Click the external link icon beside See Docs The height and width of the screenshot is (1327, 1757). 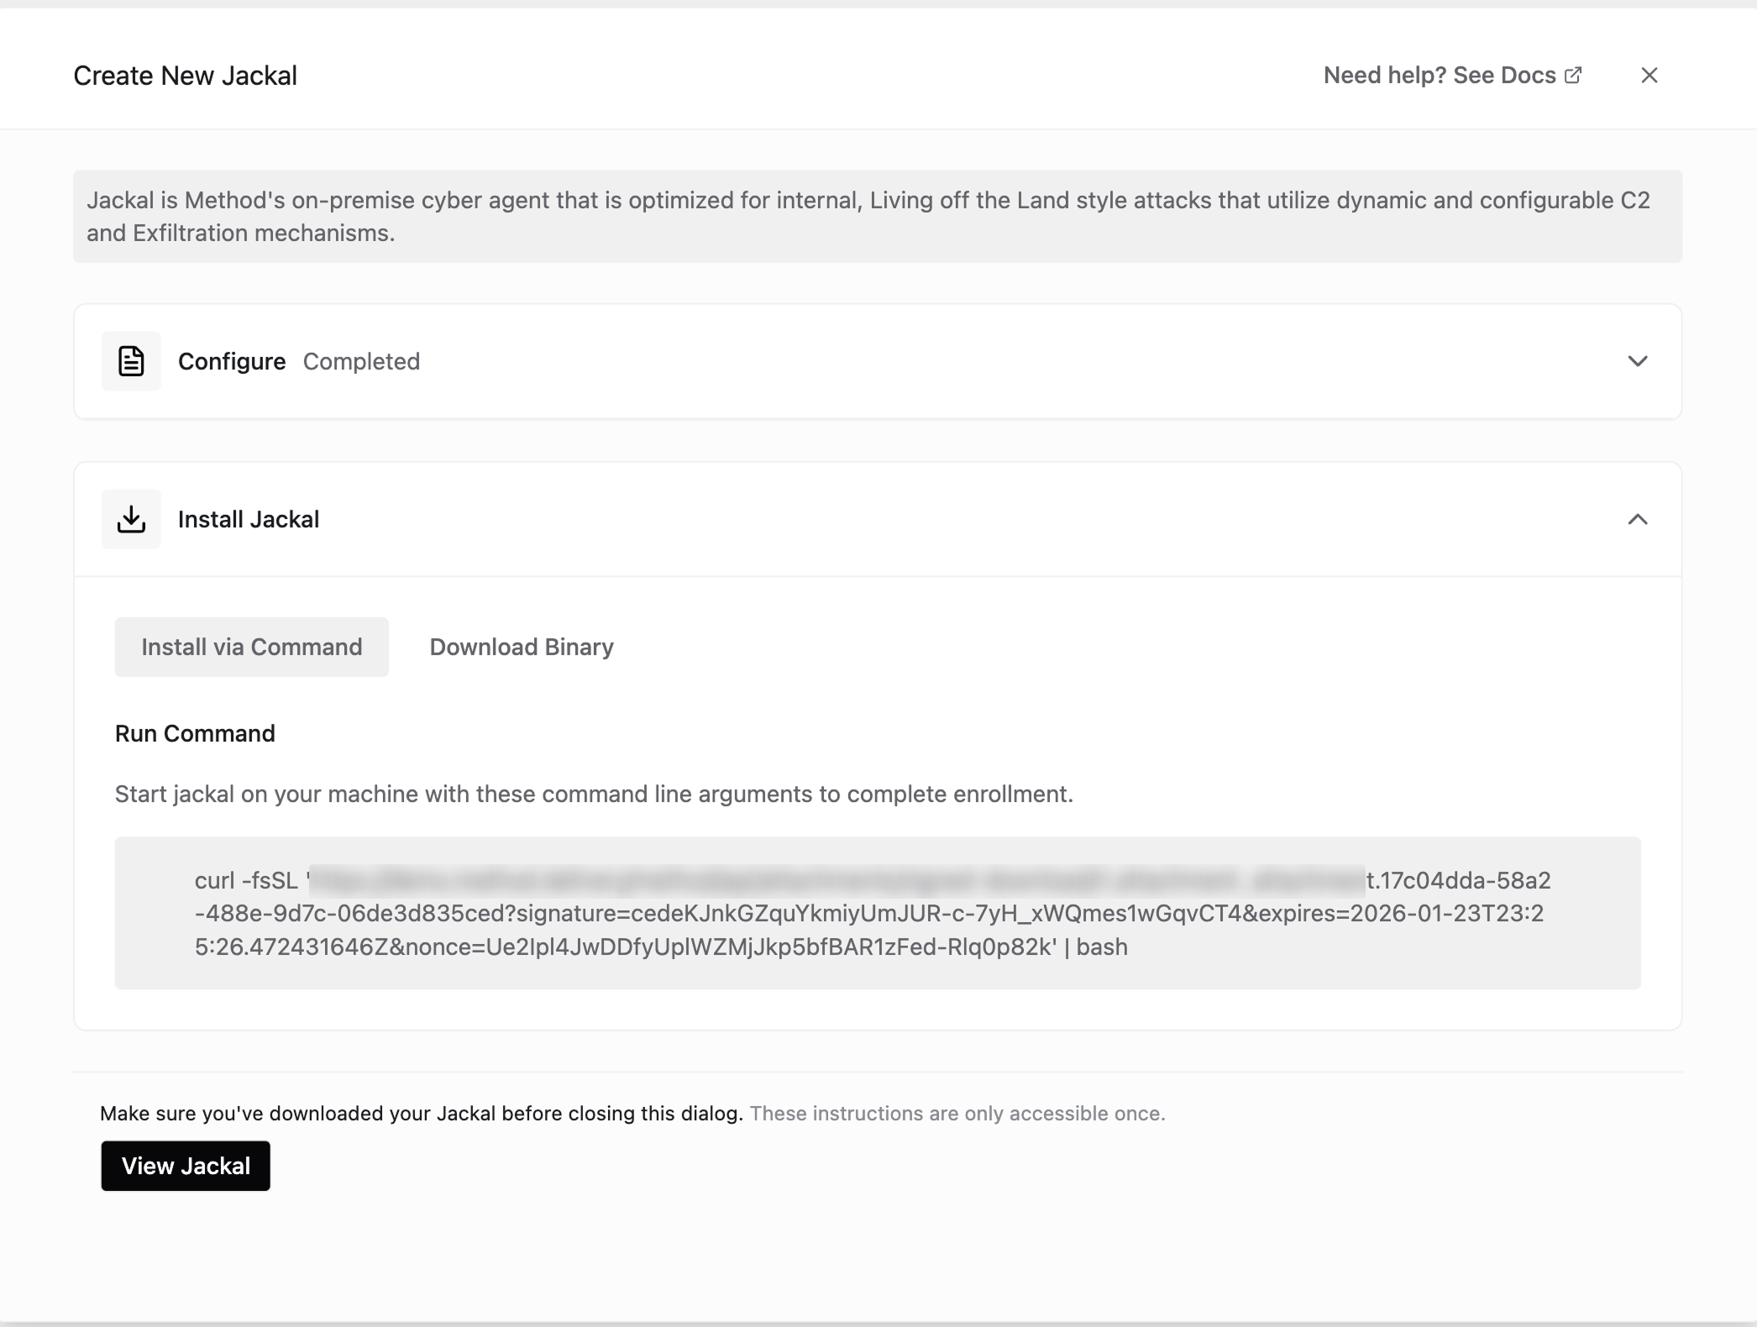[x=1573, y=76]
